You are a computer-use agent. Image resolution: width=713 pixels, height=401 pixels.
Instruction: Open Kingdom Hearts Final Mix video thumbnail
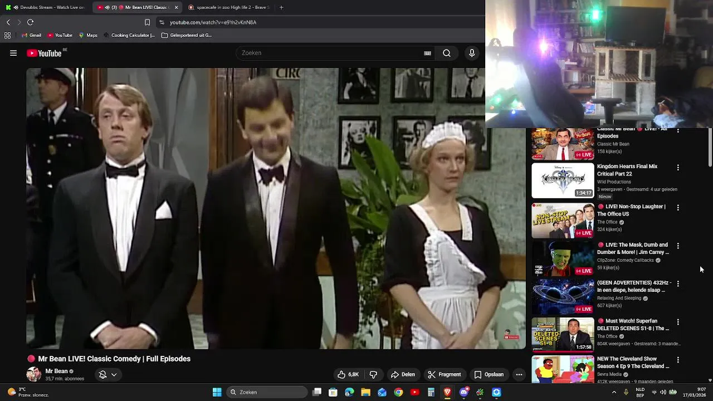point(563,180)
